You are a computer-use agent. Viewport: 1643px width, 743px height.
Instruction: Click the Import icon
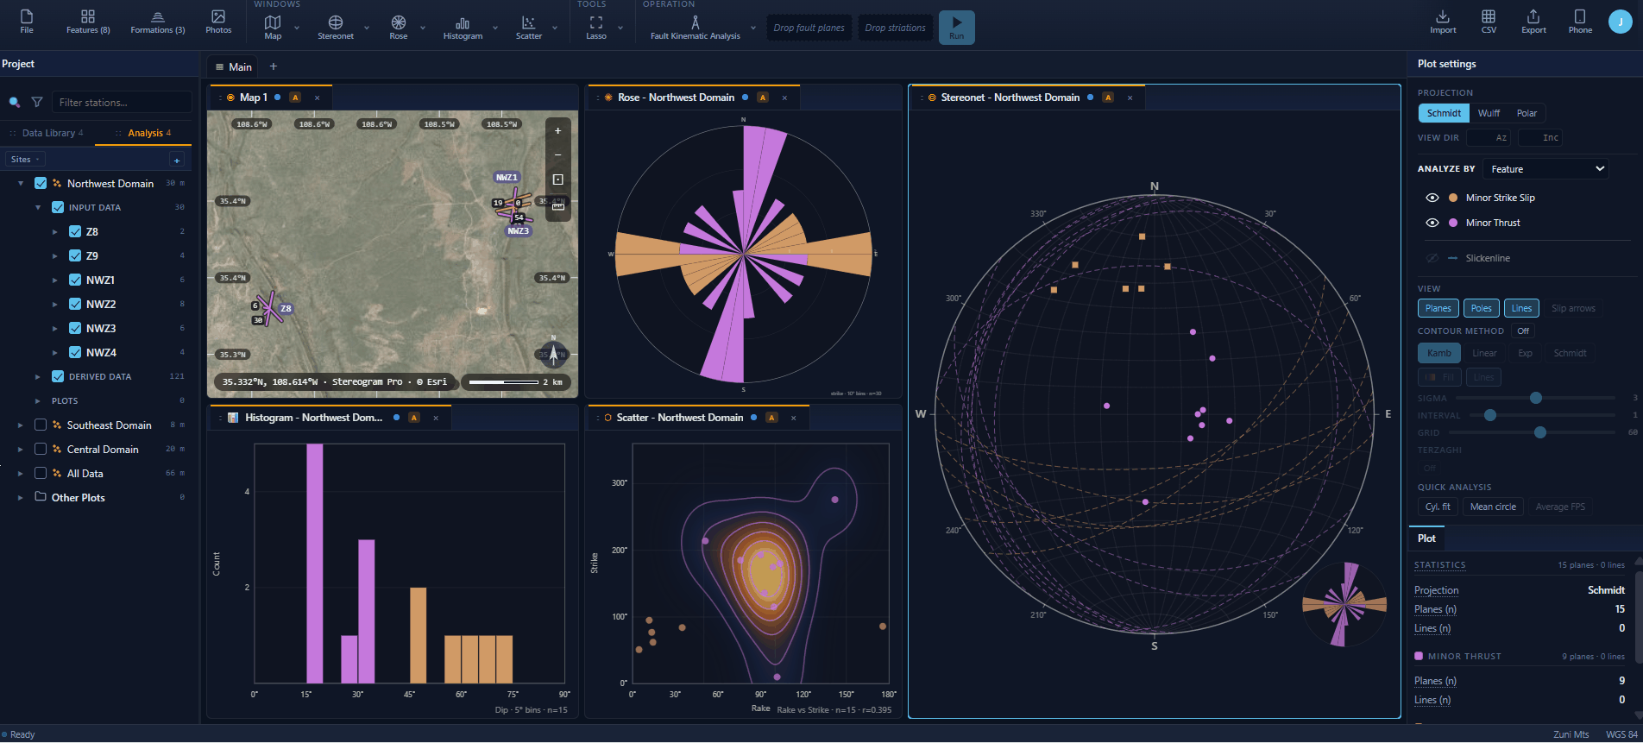point(1443,22)
